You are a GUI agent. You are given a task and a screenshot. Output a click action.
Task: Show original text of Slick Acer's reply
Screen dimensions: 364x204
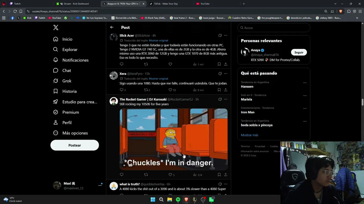(158, 41)
